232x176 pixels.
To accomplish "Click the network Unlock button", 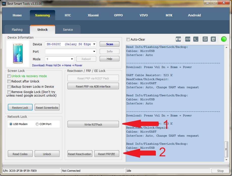I will (47, 154).
